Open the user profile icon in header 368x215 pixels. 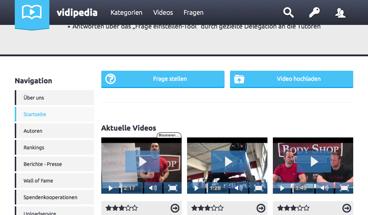[340, 13]
